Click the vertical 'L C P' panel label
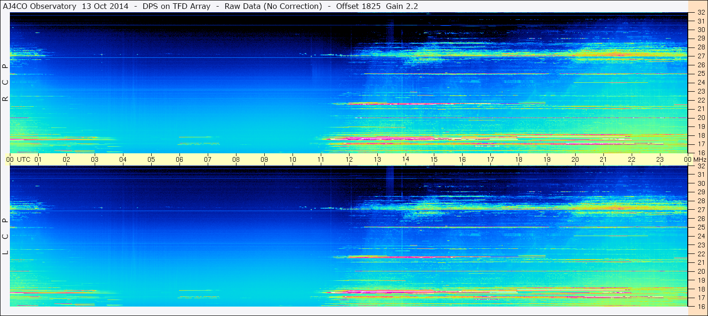 (5, 237)
